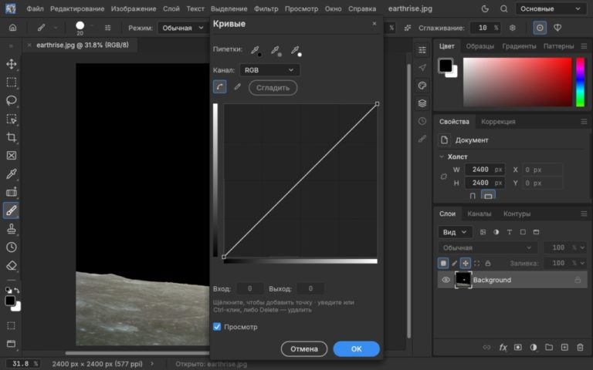Select the Clone Stamp tool

(x=12, y=229)
